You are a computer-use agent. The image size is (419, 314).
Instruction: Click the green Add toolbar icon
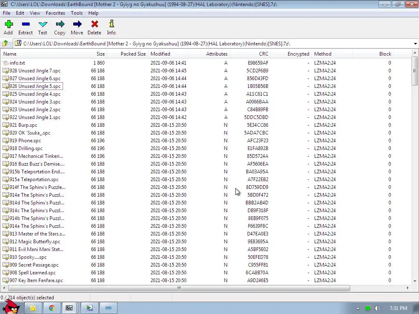pos(9,24)
